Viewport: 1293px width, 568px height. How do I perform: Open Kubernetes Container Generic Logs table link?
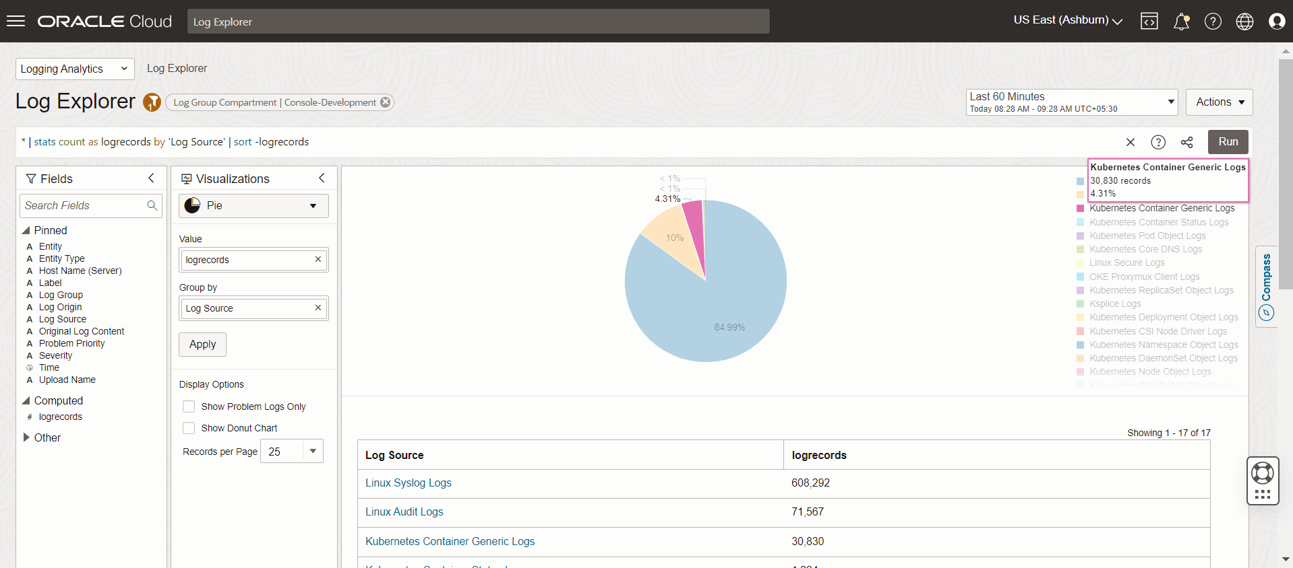tap(450, 541)
